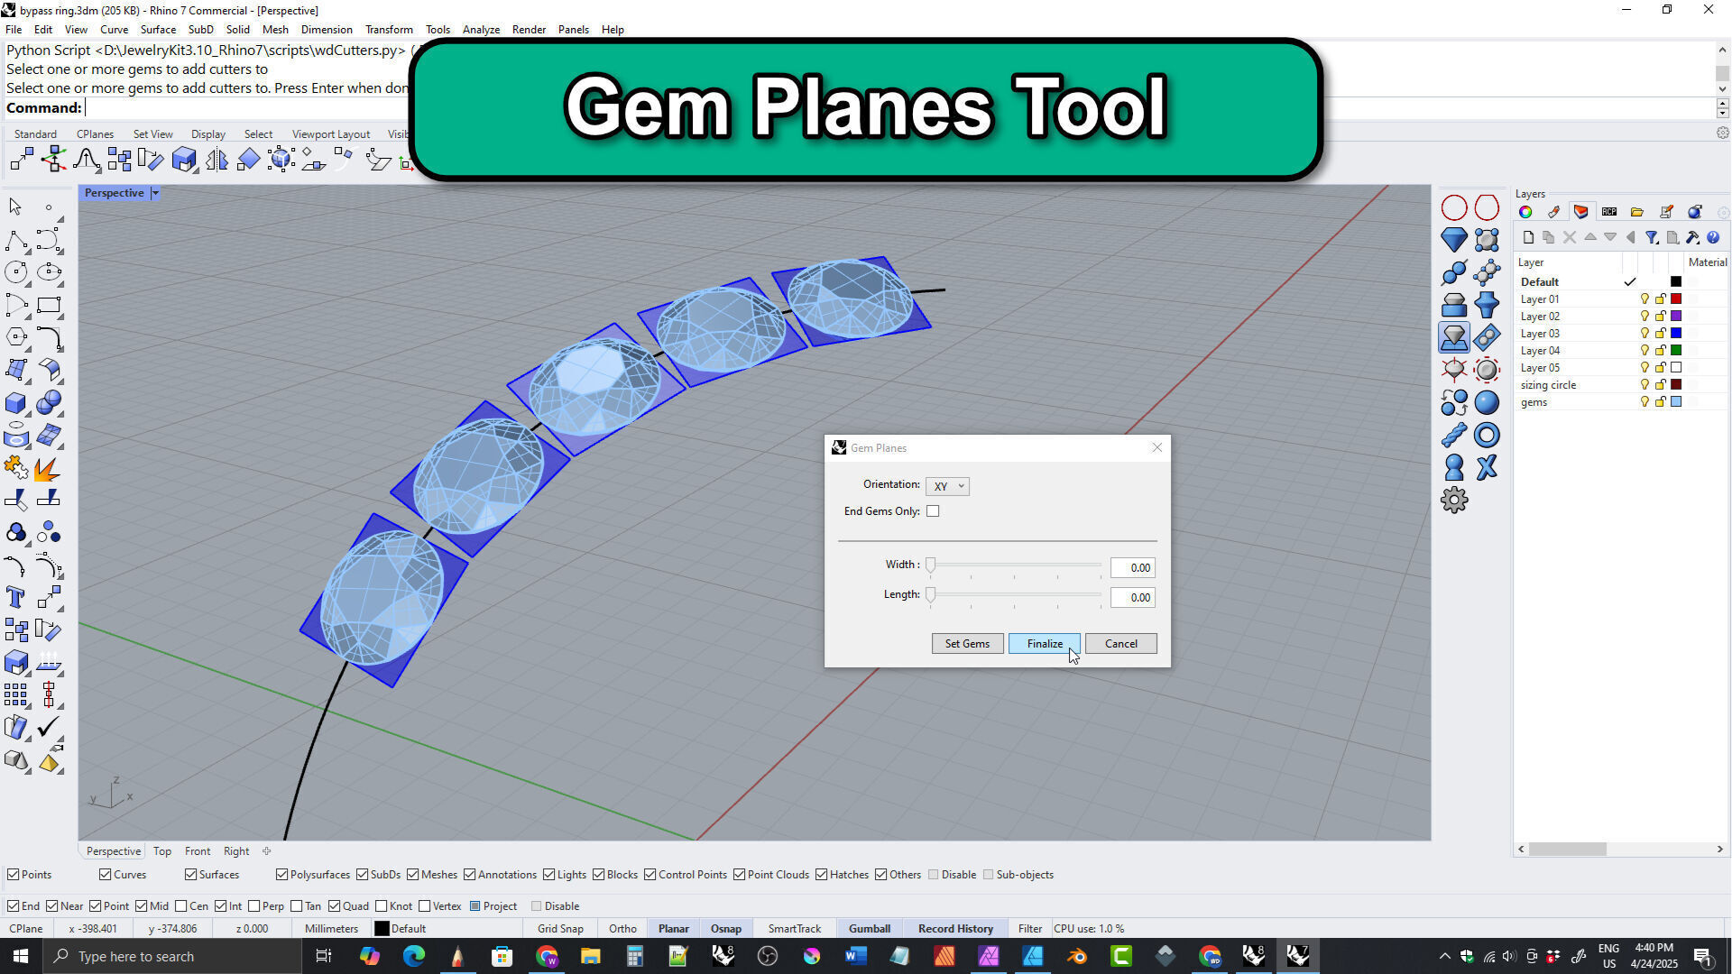The image size is (1732, 974).
Task: Hide Layer 03 using its lightbulb icon
Action: 1644,334
